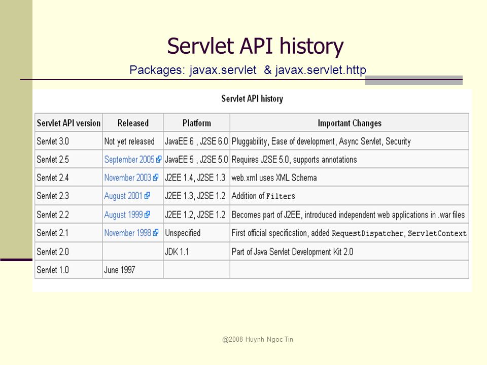Click the 'Addition of Filters' cell
The height and width of the screenshot is (365, 487).
coord(350,196)
